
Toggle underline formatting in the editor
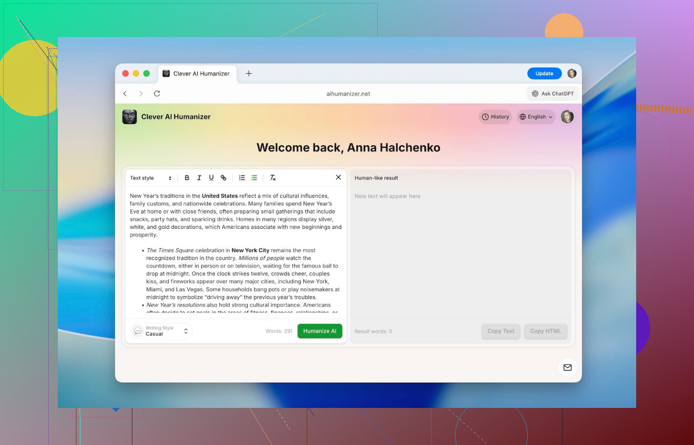point(211,178)
